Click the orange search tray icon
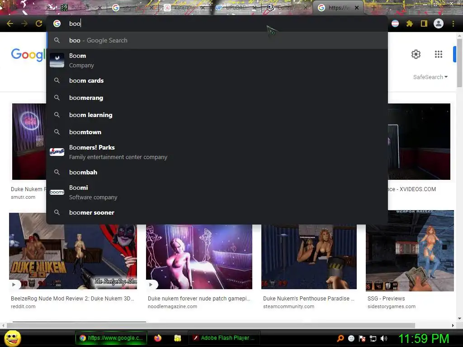The width and height of the screenshot is (463, 347). [x=340, y=338]
